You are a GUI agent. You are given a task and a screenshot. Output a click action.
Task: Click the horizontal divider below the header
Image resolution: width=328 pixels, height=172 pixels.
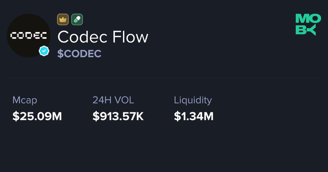tap(164, 78)
